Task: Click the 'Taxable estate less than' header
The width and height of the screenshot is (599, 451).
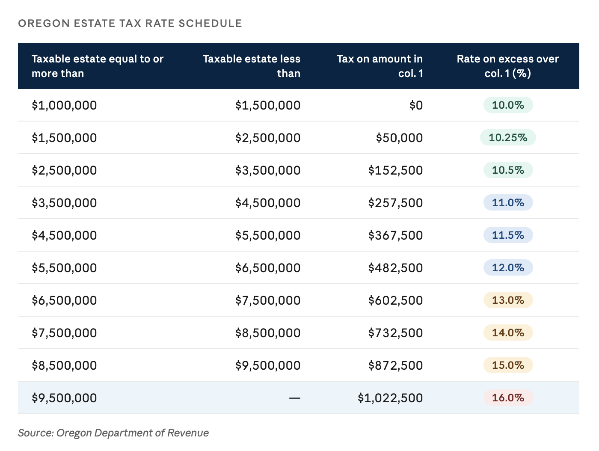Action: [x=252, y=66]
